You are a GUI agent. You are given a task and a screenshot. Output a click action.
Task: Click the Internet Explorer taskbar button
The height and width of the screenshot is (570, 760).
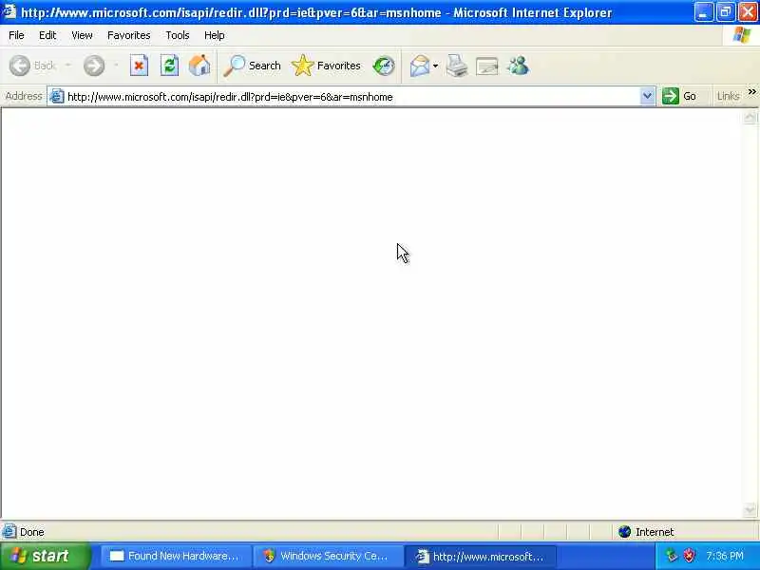tap(481, 557)
